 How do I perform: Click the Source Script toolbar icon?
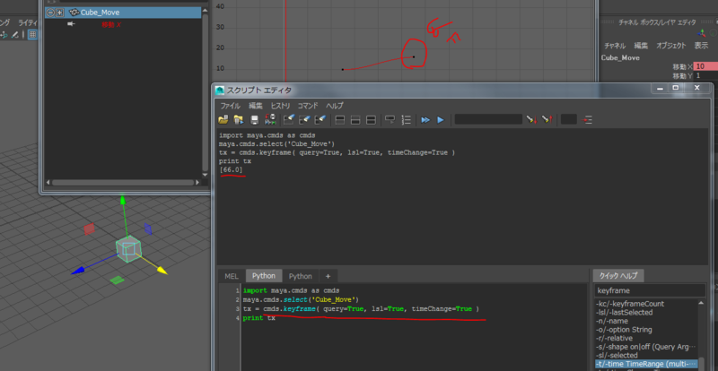pos(239,120)
